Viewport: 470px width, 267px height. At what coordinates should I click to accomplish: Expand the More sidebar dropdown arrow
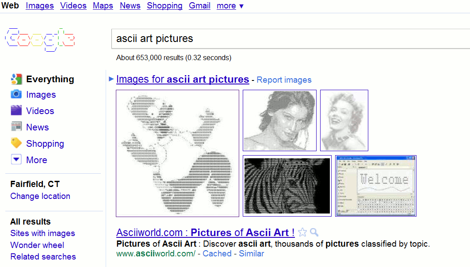(16, 160)
